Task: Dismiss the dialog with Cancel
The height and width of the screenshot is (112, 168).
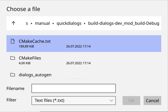Action: click(x=152, y=101)
